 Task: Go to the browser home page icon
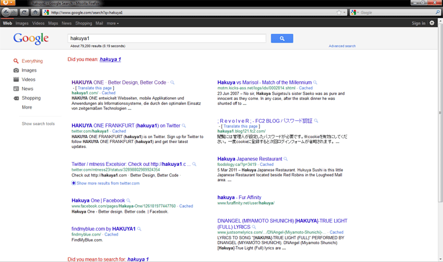[x=35, y=12]
